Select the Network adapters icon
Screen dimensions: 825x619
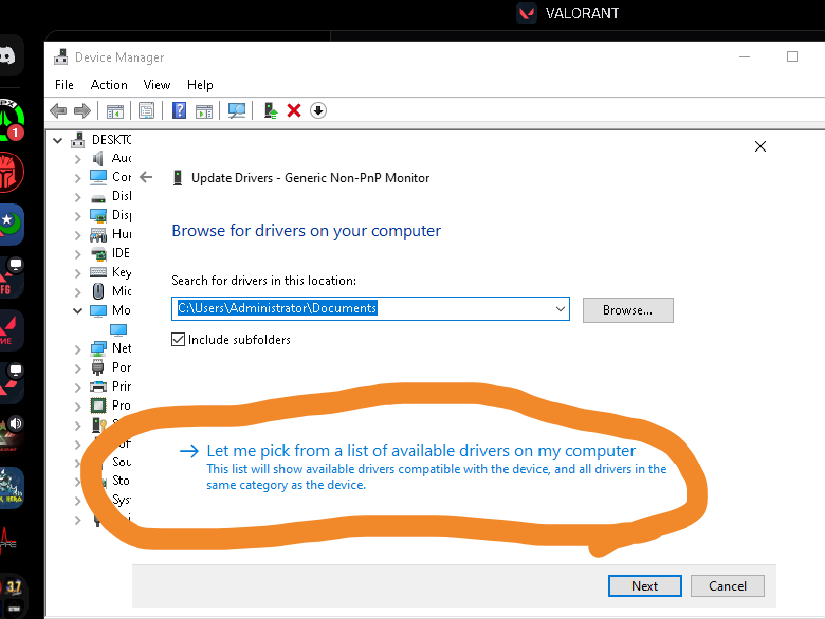point(98,349)
